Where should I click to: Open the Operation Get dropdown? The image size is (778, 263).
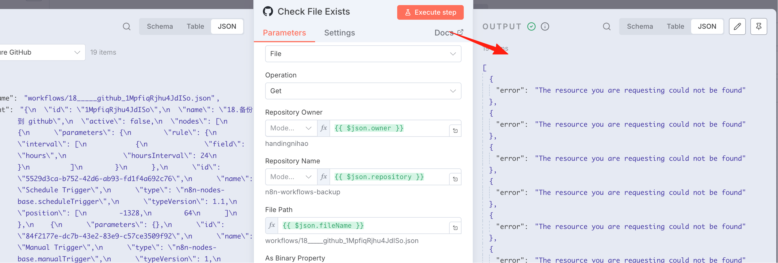(363, 91)
